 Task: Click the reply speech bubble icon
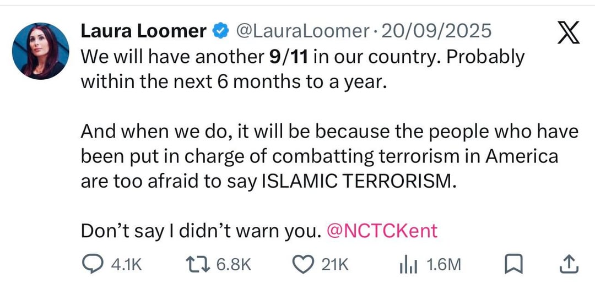[92, 265]
